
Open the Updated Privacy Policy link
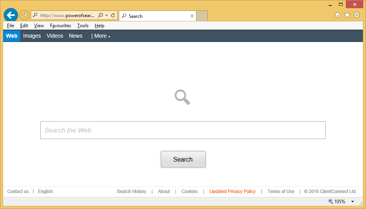click(x=232, y=192)
